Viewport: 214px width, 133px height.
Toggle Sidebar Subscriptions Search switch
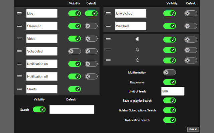[170, 110]
